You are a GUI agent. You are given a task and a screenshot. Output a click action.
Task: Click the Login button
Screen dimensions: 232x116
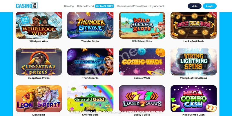(x=210, y=6)
